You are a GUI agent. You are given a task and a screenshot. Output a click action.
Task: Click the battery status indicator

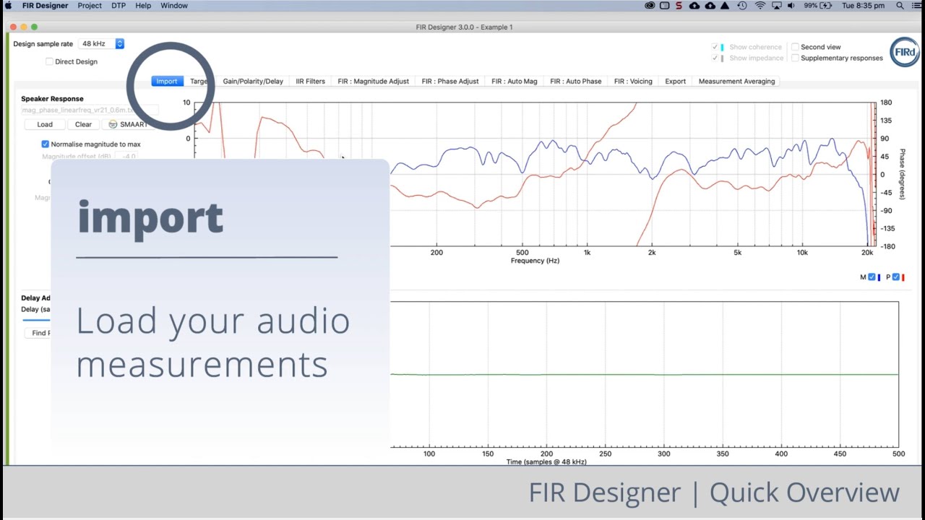coord(818,5)
